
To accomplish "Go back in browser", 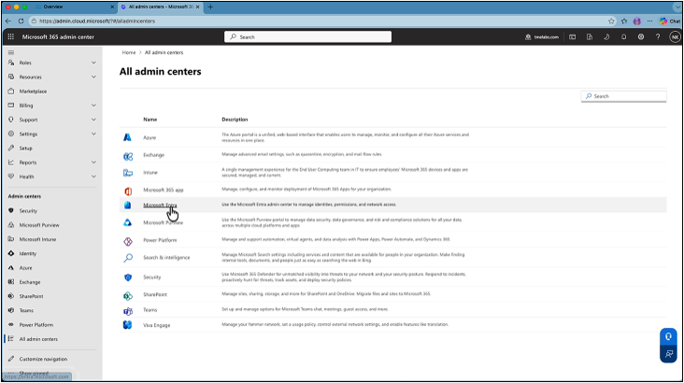I will click(8, 21).
